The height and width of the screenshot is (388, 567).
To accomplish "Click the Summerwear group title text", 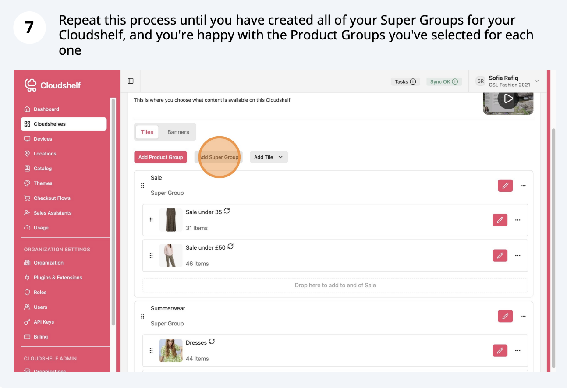I will (168, 308).
